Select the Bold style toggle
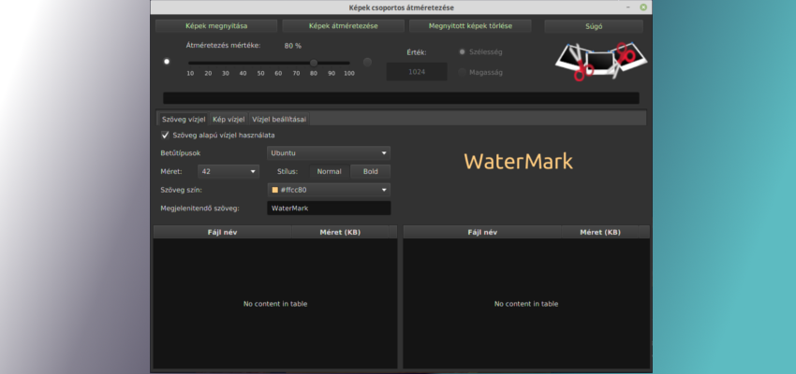The image size is (796, 374). [x=370, y=171]
